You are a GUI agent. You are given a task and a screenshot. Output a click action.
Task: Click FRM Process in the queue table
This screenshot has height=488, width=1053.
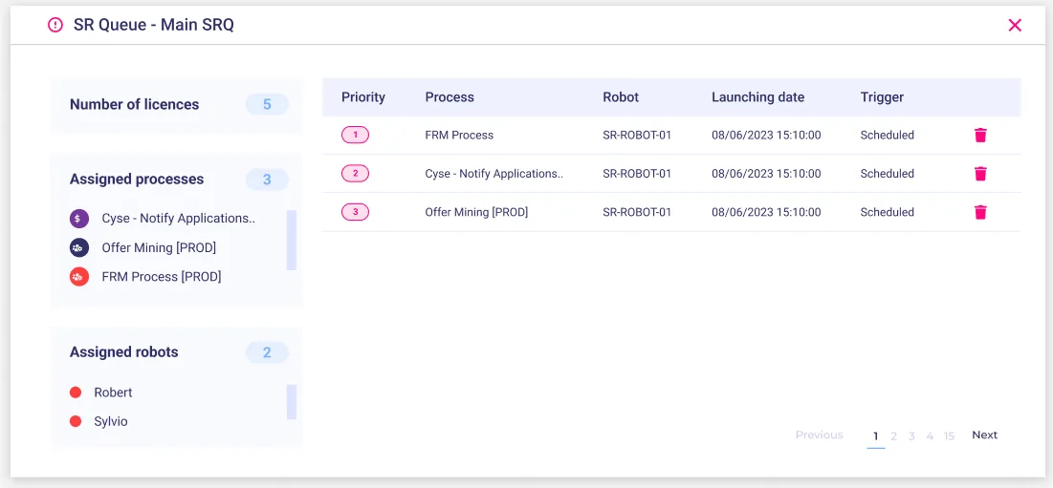[x=459, y=136]
